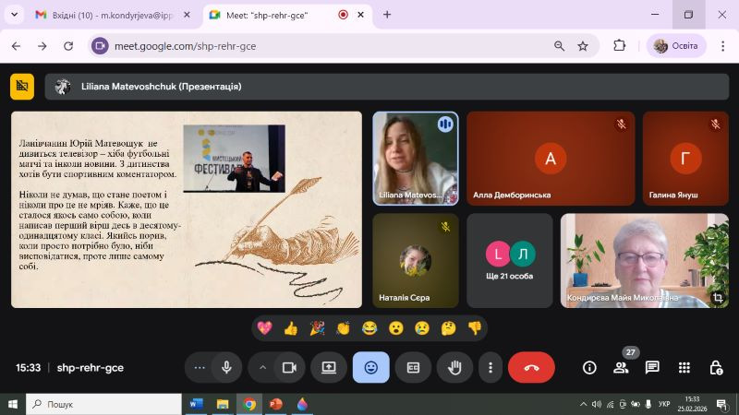Toggle the microphone on or off
This screenshot has height=415, width=739.
225,367
